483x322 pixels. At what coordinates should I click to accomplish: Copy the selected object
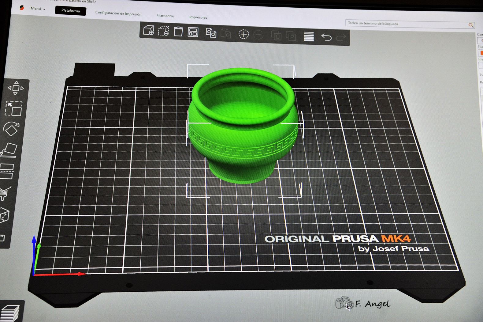[211, 33]
